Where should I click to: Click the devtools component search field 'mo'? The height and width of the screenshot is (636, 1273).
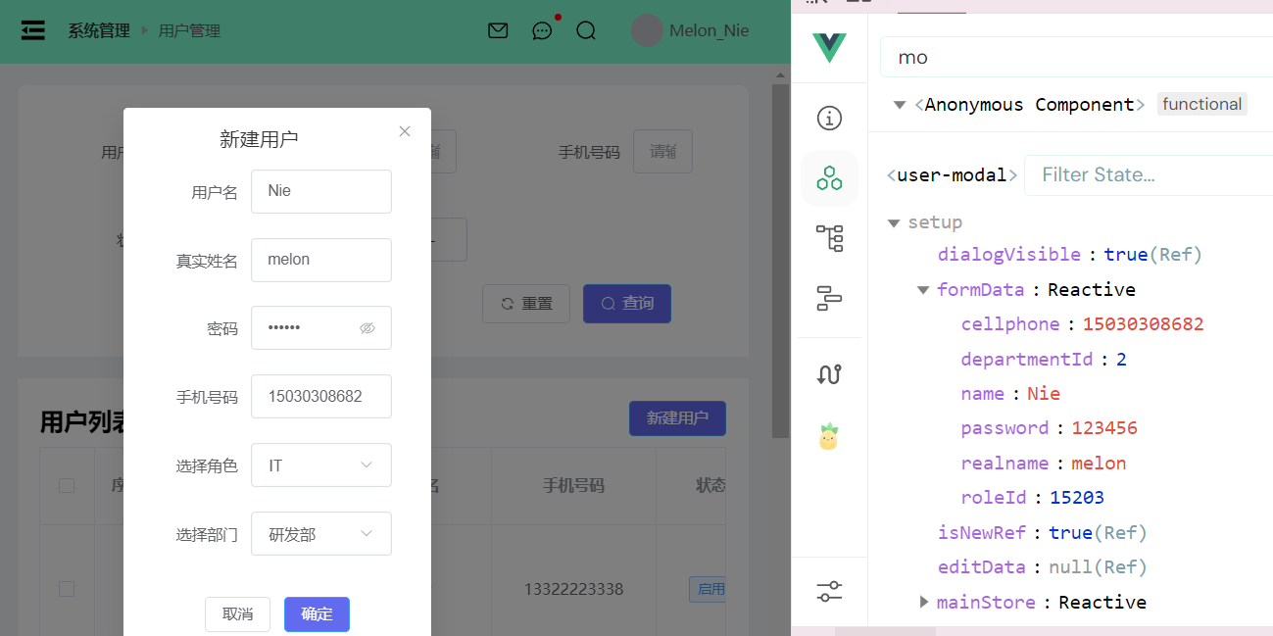[x=1076, y=57]
